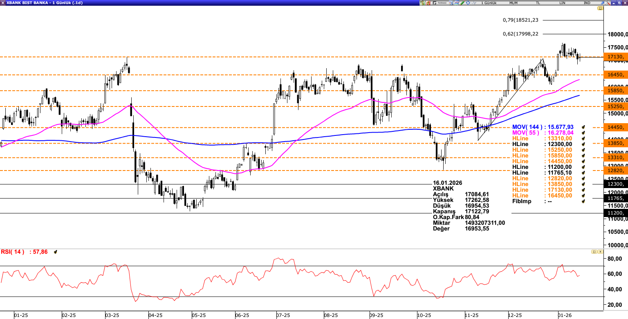Toggle the FibImp indicator checkmark
The height and width of the screenshot is (319, 628).
click(x=584, y=202)
